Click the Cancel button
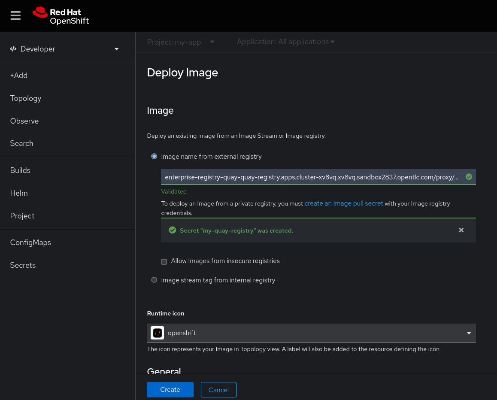This screenshot has width=497, height=400. [x=218, y=390]
